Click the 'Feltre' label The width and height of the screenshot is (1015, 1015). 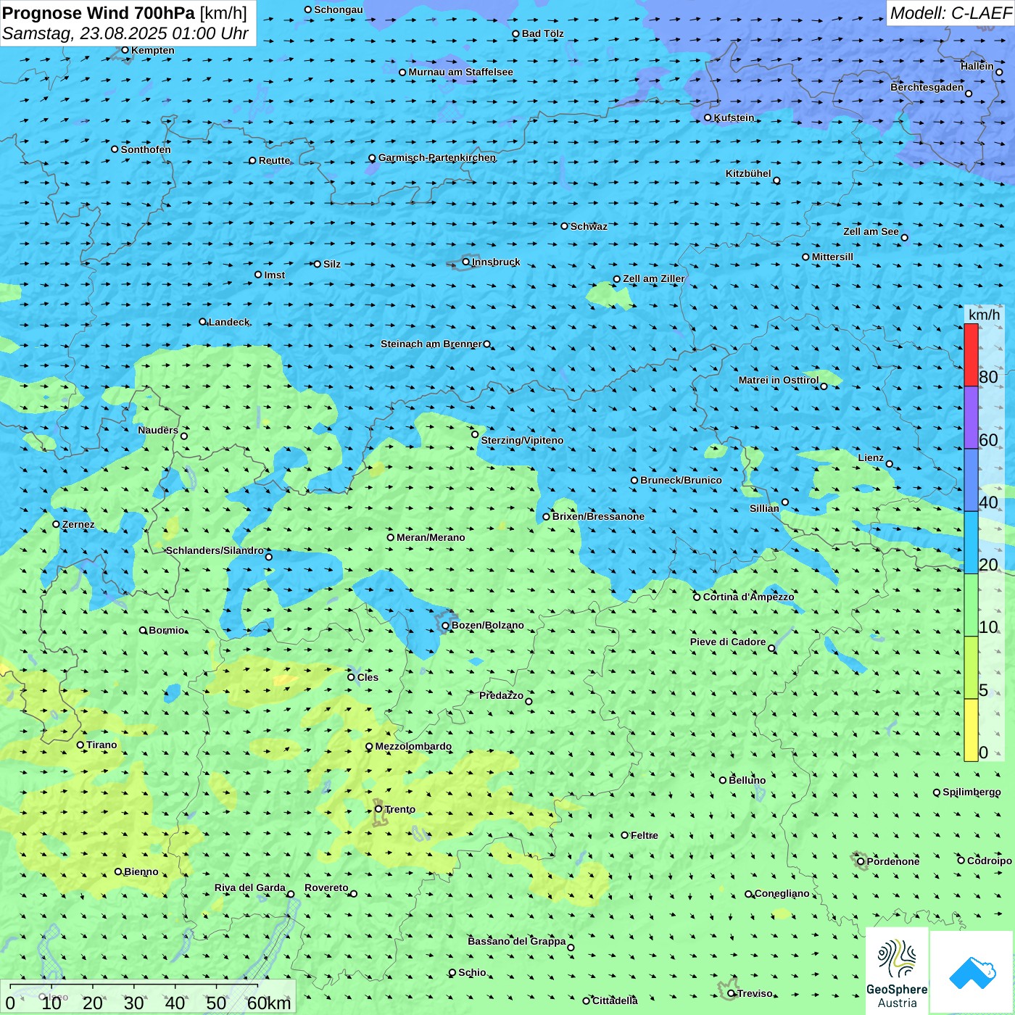click(x=645, y=835)
